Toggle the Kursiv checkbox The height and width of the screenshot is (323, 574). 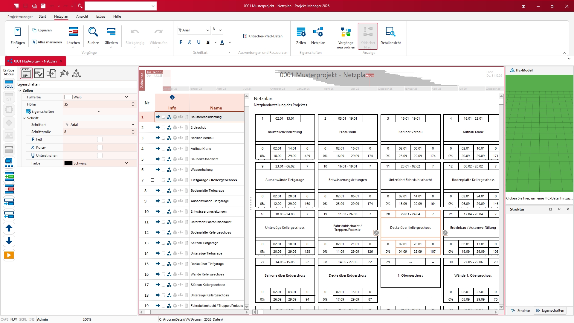point(100,147)
